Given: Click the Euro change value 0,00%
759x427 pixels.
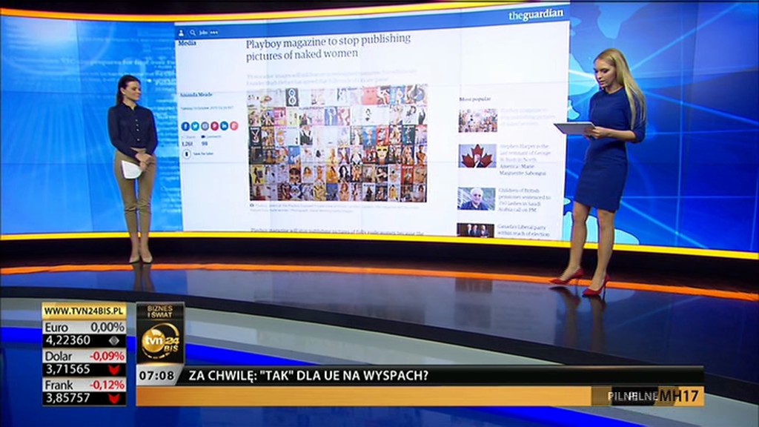Looking at the screenshot, I should [107, 327].
